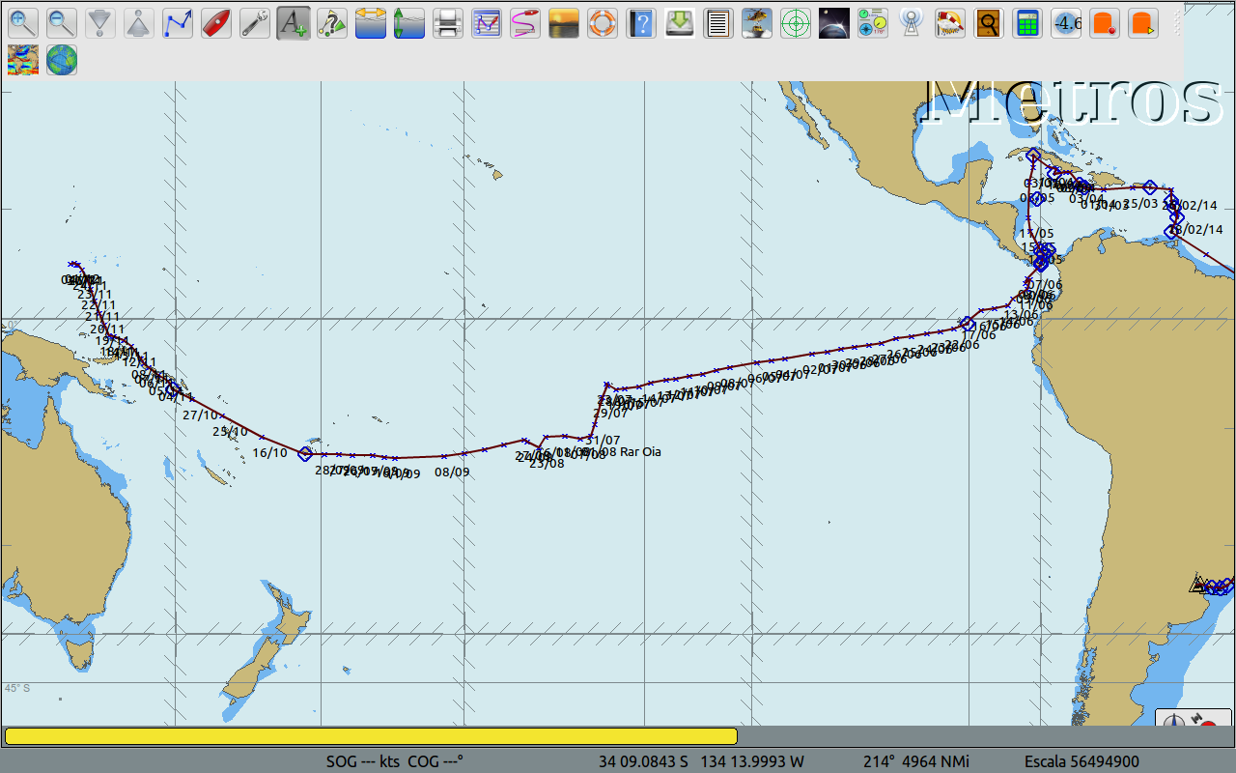Click the -4.6 magnetic variation icon
This screenshot has height=773, width=1236.
click(x=1066, y=22)
